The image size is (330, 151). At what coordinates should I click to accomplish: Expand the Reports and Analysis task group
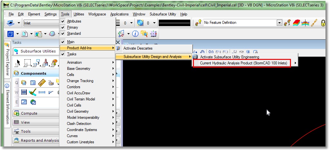pos(36,140)
